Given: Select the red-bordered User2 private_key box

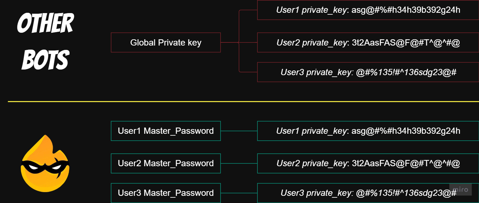Looking at the screenshot, I should pyautogui.click(x=368, y=42).
